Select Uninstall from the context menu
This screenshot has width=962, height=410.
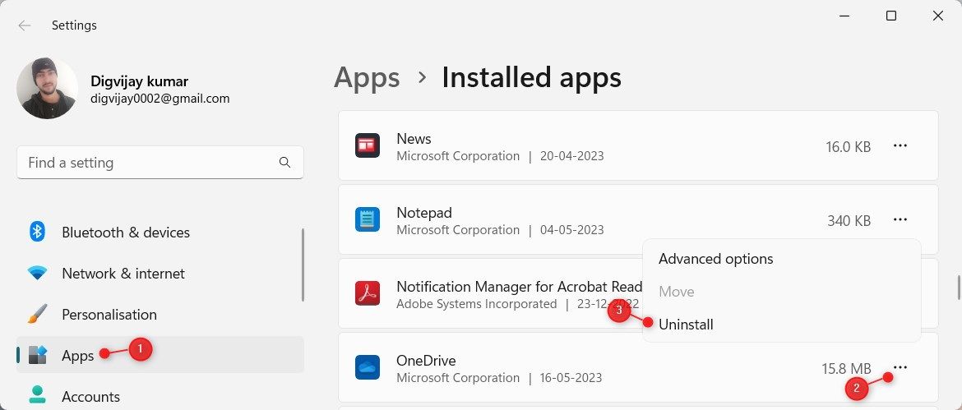(686, 325)
